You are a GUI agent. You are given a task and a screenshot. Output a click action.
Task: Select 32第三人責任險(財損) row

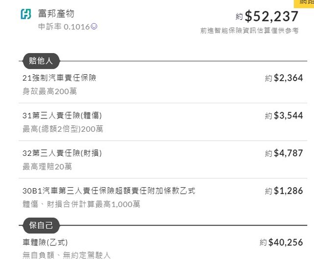pyautogui.click(x=62, y=153)
